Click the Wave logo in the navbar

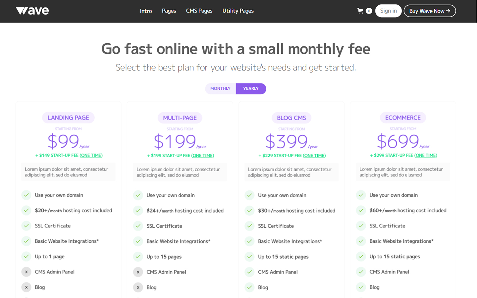point(32,11)
